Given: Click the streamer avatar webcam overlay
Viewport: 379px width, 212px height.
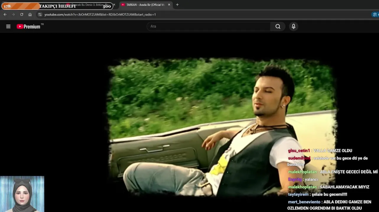Looking at the screenshot, I should click(x=22, y=194).
